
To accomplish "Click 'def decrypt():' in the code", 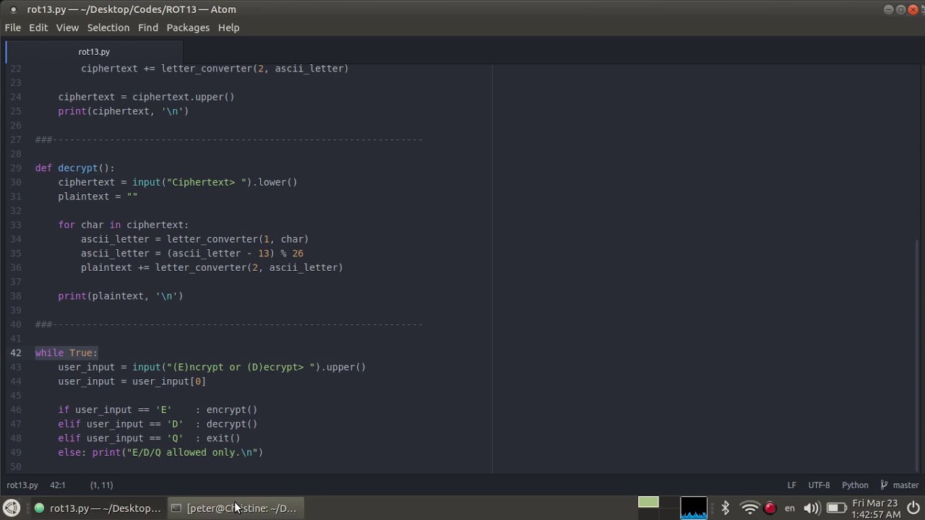I will click(74, 168).
